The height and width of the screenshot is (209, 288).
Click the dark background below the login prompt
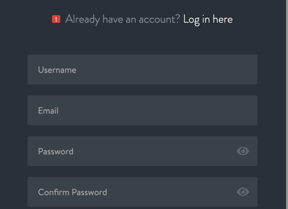tap(142, 41)
